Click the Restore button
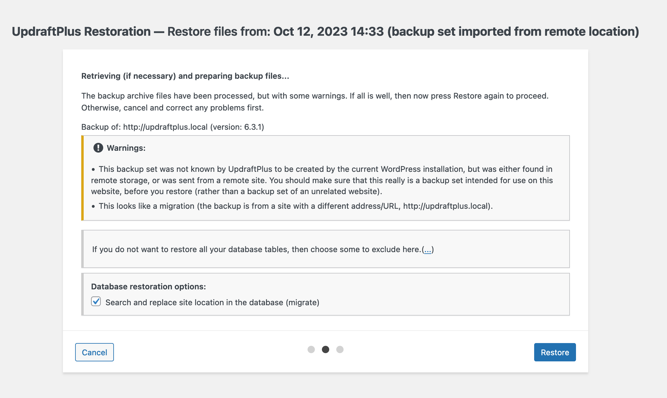This screenshot has width=667, height=398. (555, 352)
